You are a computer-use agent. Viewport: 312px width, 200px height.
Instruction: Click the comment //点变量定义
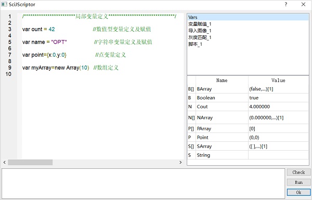point(110,55)
